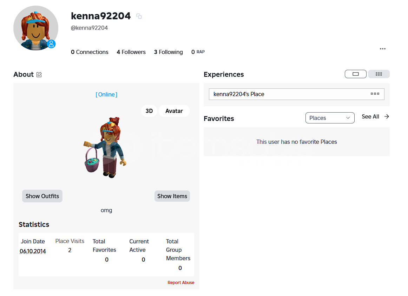The image size is (408, 296).
Task: Switch Experiences to grid view
Action: click(379, 74)
